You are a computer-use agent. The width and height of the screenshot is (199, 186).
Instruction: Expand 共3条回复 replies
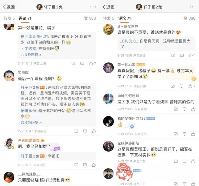[31, 55]
